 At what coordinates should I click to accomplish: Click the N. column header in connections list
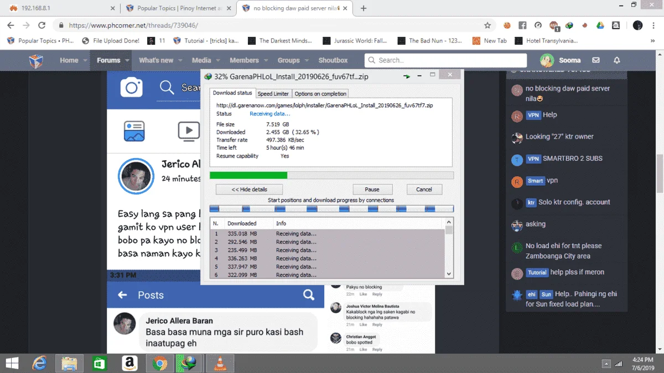(217, 223)
